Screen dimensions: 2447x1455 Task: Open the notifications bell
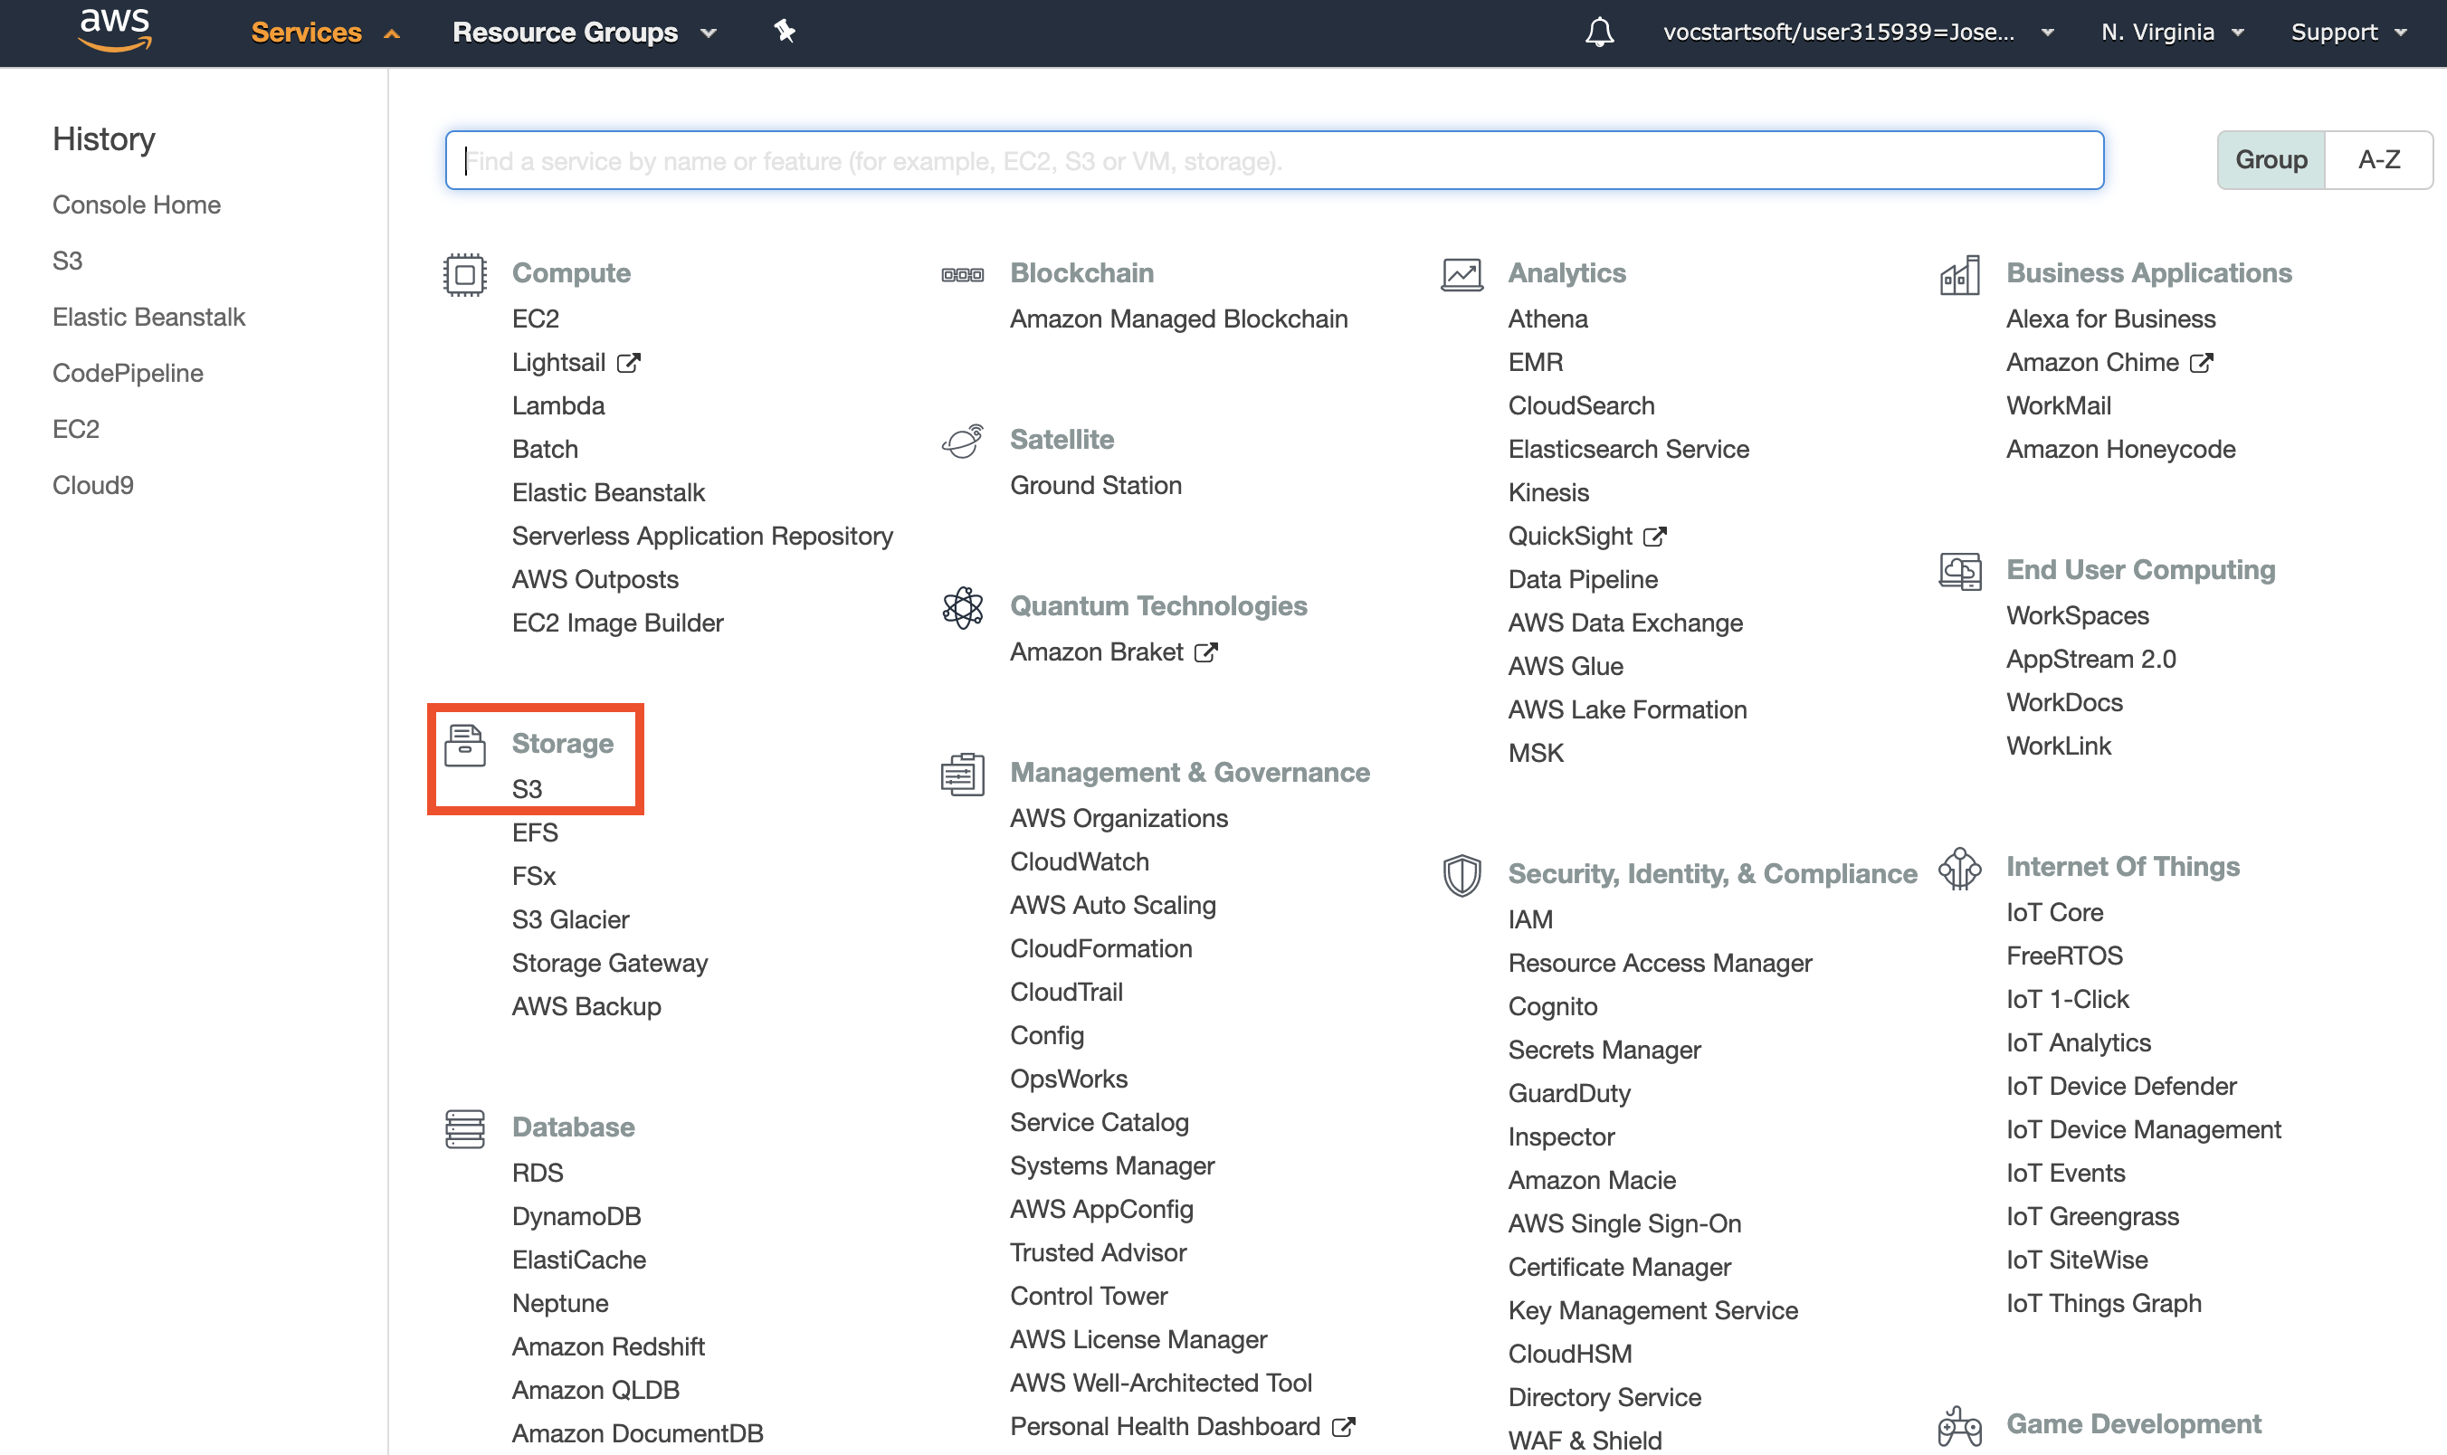point(1599,33)
